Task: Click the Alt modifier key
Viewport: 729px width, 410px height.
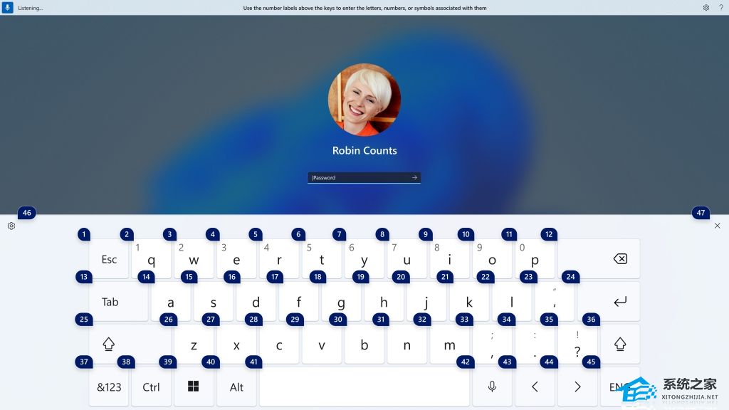Action: [236, 387]
